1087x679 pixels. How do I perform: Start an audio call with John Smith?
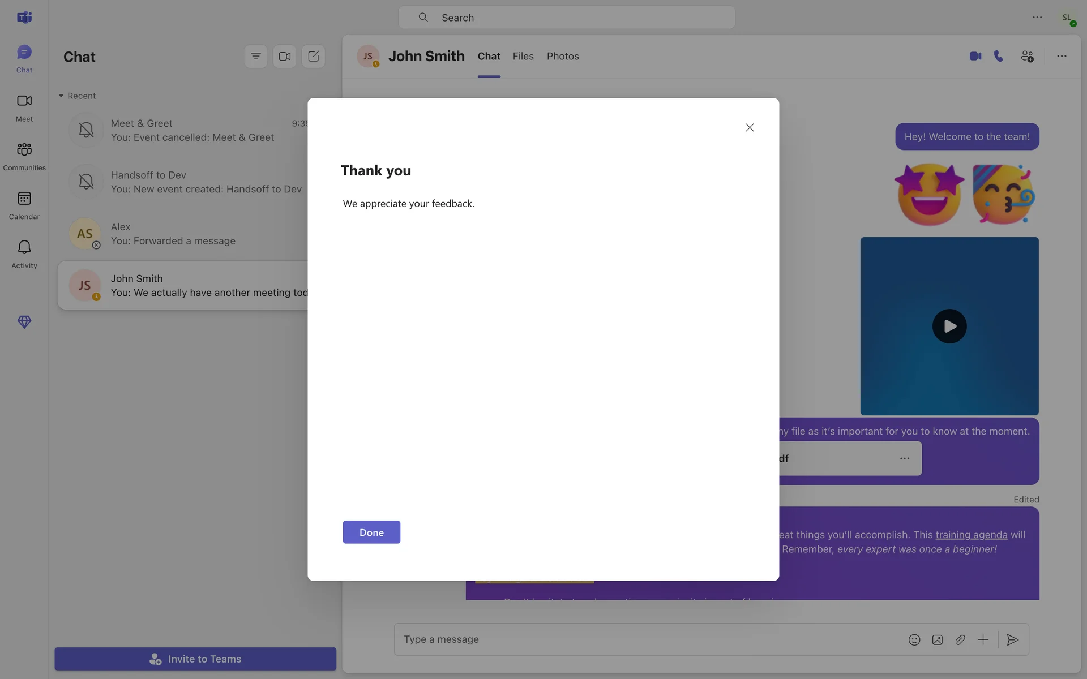click(x=999, y=56)
